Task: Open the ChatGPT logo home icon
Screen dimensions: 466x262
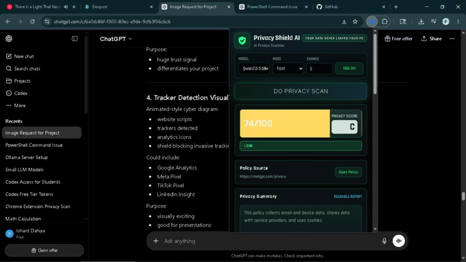Action: point(9,39)
